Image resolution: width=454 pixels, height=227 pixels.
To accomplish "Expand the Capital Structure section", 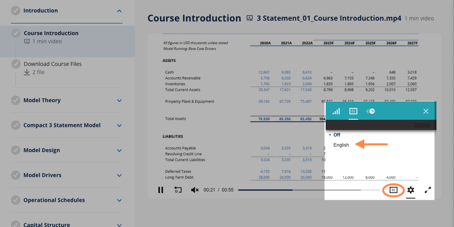I will [119, 225].
